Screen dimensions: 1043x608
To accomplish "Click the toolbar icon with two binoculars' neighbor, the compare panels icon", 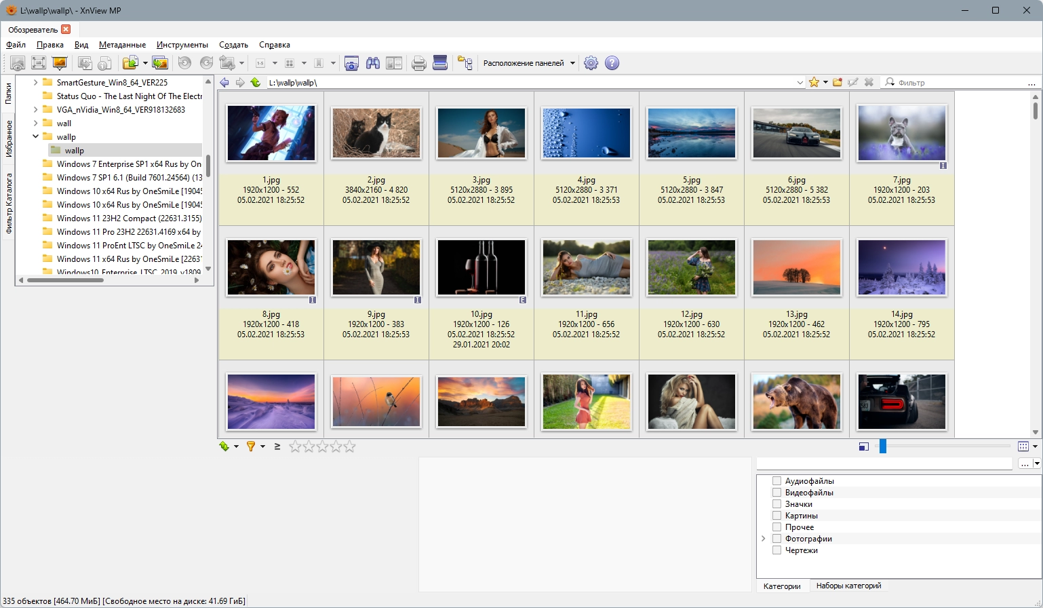I will pyautogui.click(x=394, y=63).
